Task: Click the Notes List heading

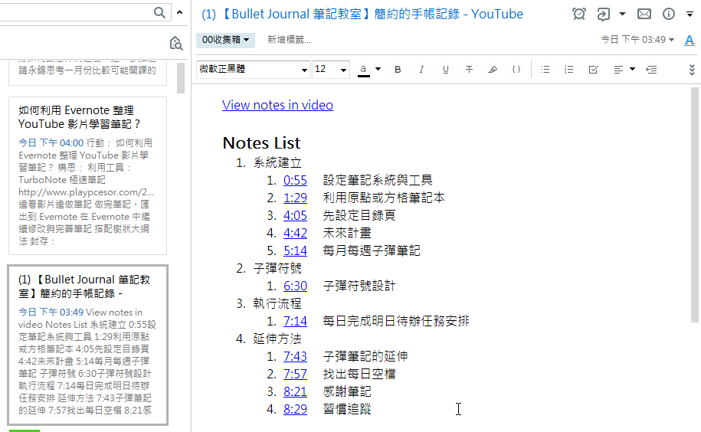Action: pyautogui.click(x=261, y=143)
